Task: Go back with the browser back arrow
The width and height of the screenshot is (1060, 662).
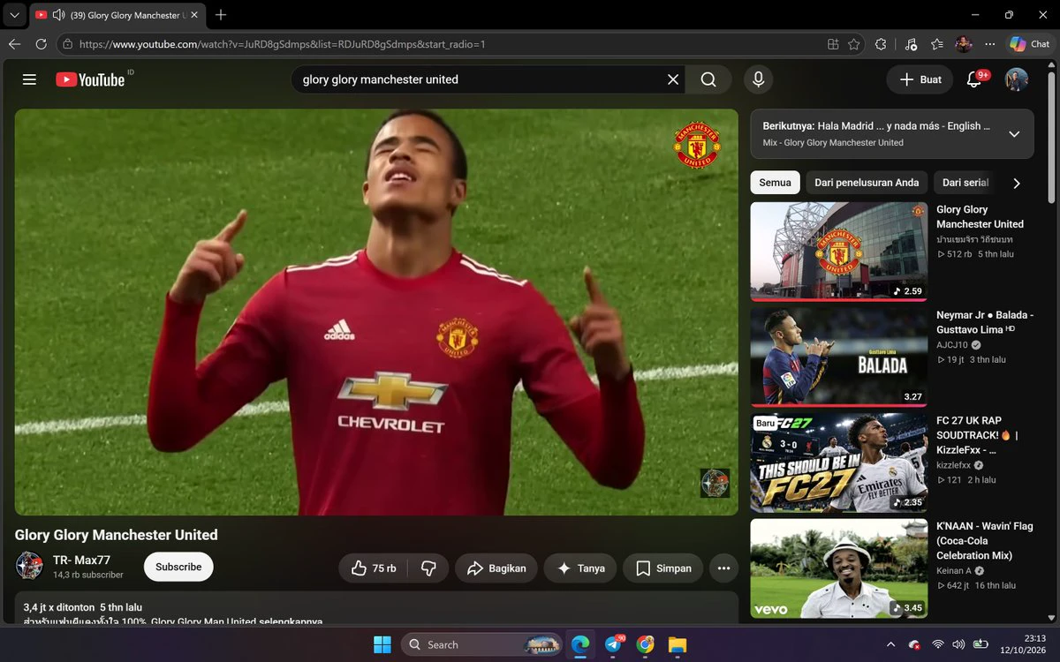Action: (14, 44)
